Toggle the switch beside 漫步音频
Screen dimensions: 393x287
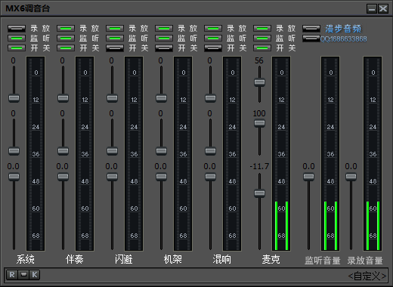(311, 29)
